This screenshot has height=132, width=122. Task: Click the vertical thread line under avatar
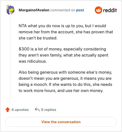(10, 59)
